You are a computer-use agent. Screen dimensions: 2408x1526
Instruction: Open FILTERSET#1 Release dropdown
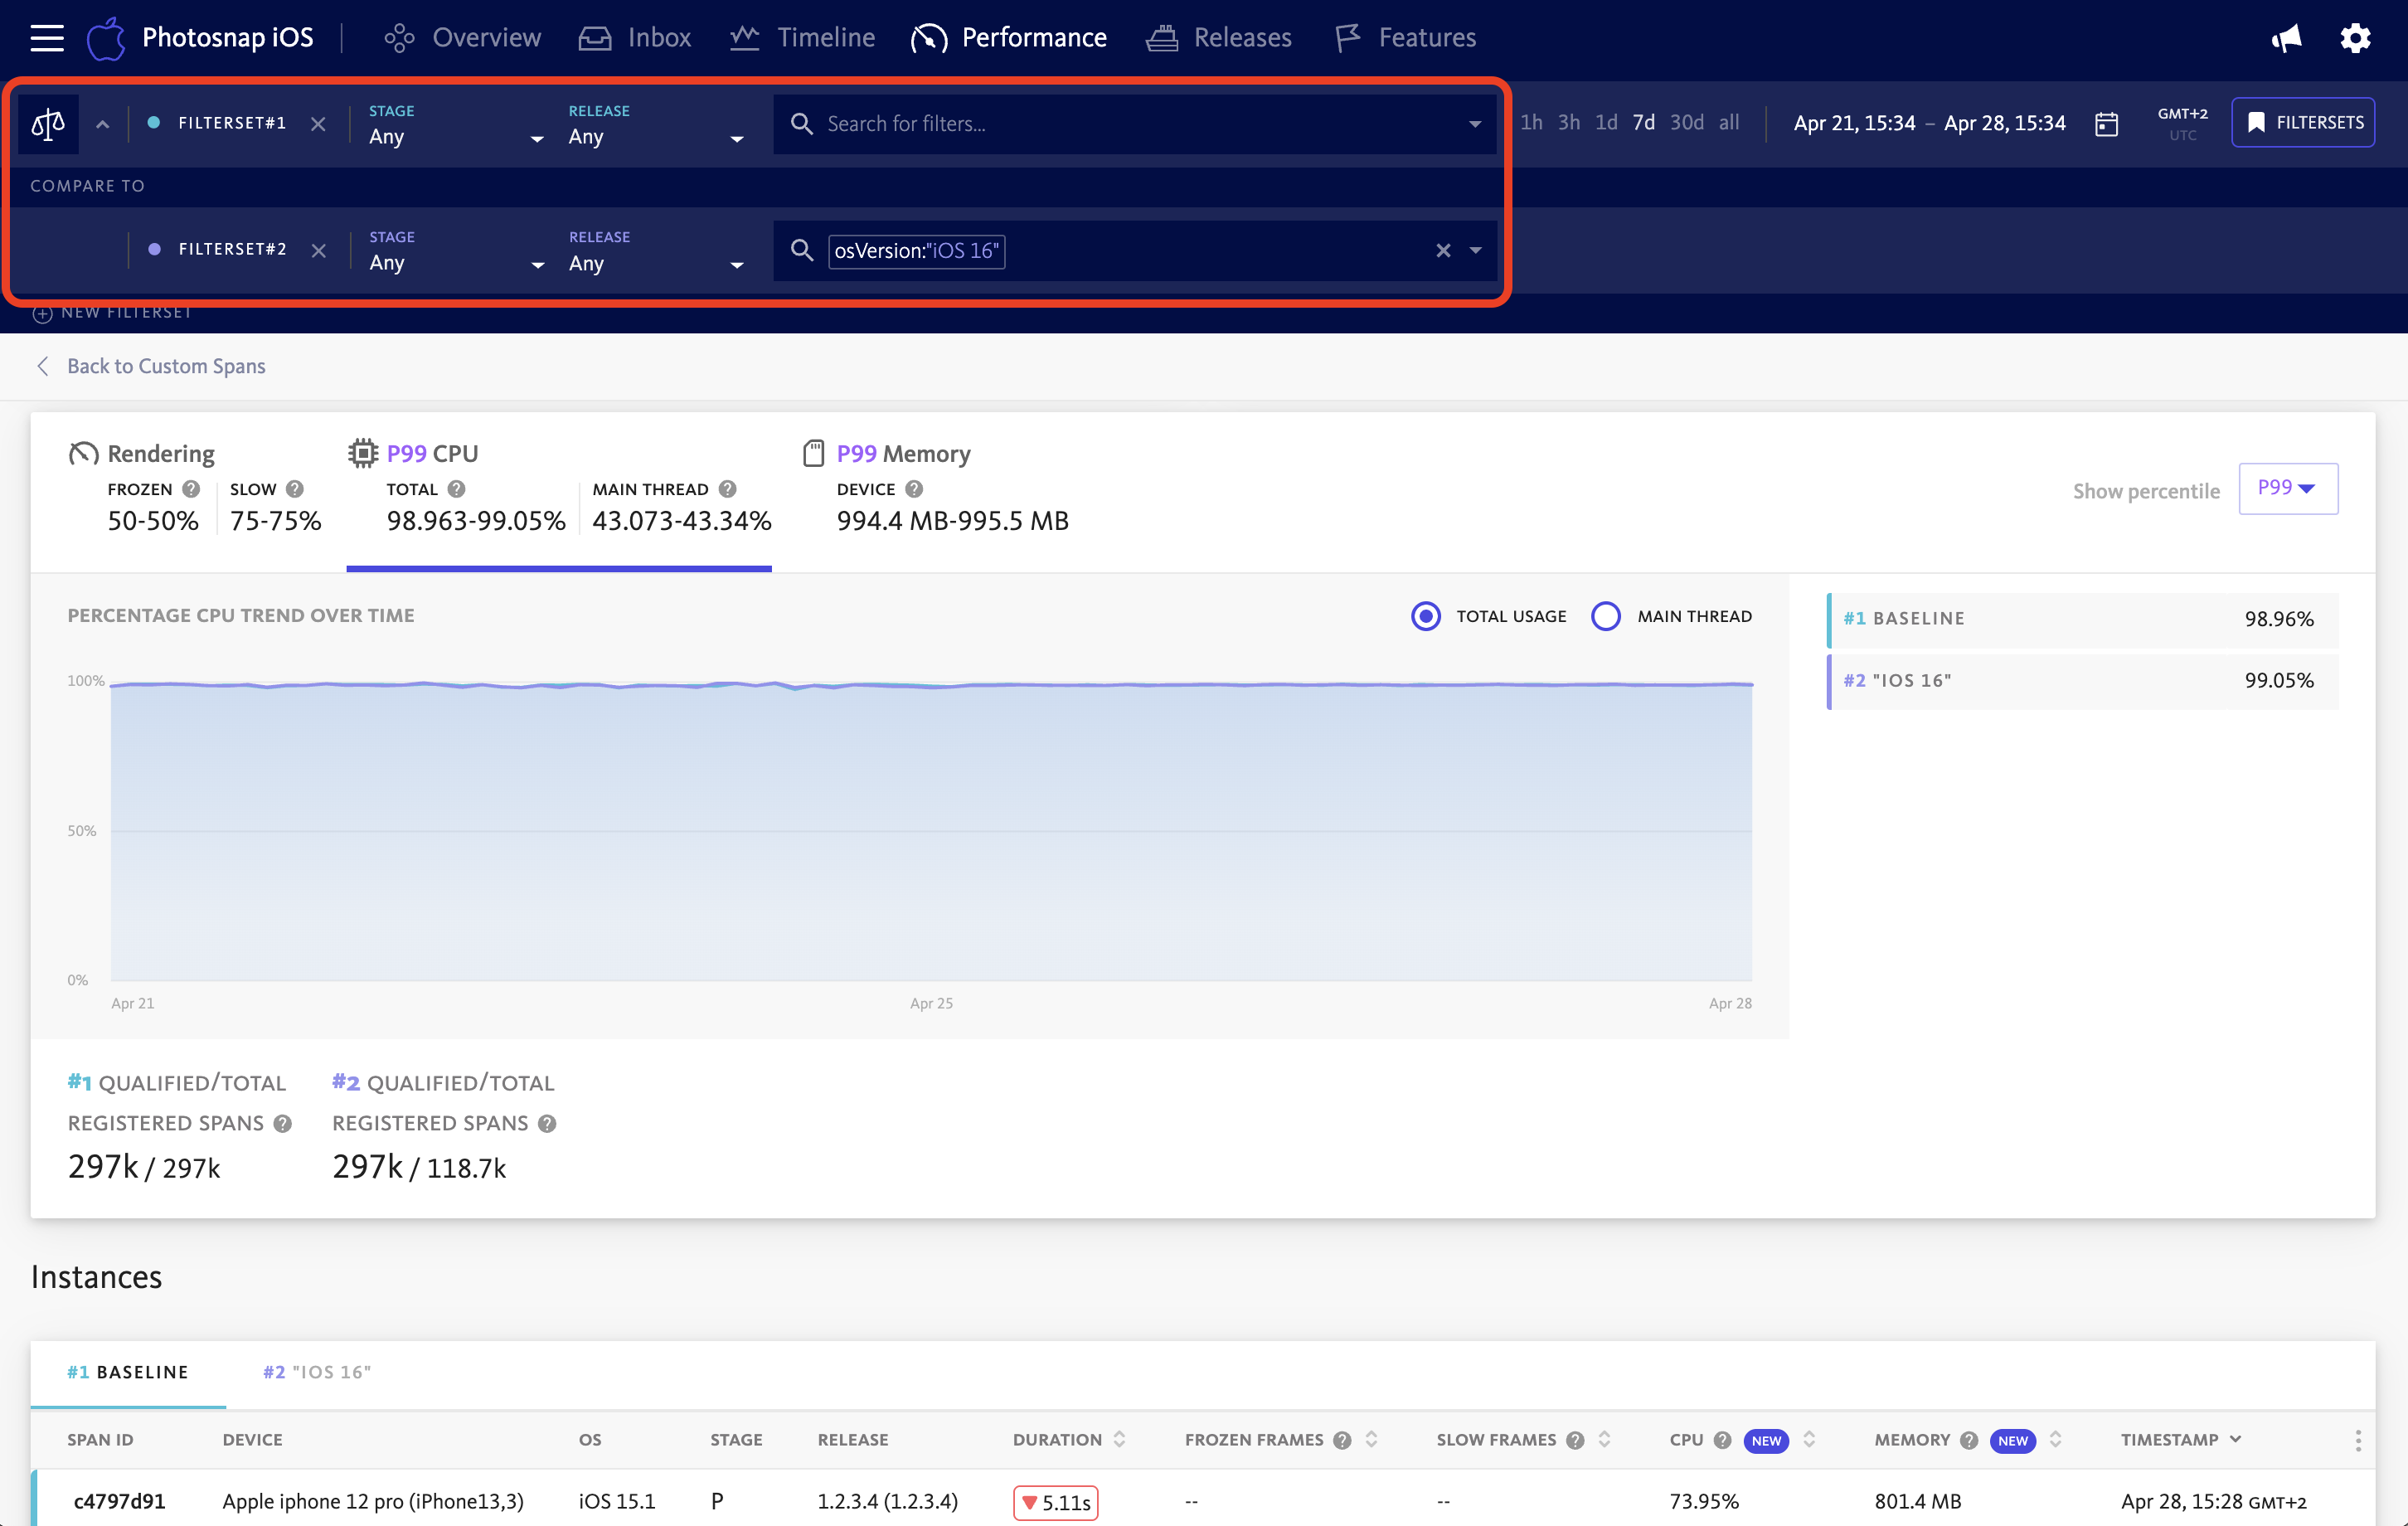656,125
